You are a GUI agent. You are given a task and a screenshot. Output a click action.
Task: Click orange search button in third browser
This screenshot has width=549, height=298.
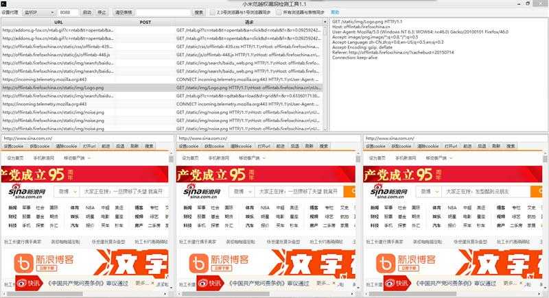(x=536, y=191)
